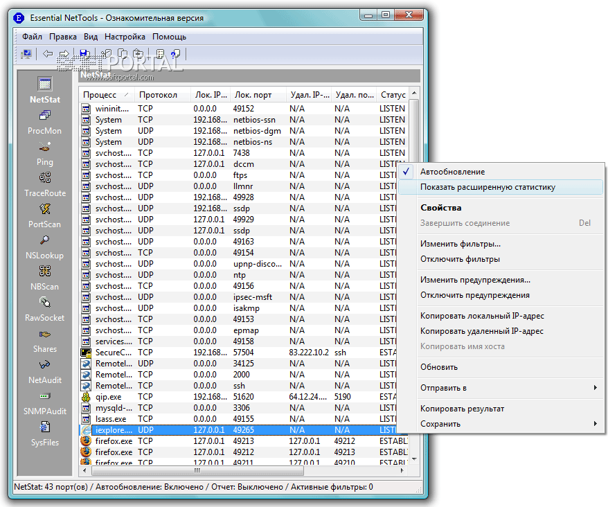Open the Правка menu
The width and height of the screenshot is (608, 507).
[x=63, y=37]
